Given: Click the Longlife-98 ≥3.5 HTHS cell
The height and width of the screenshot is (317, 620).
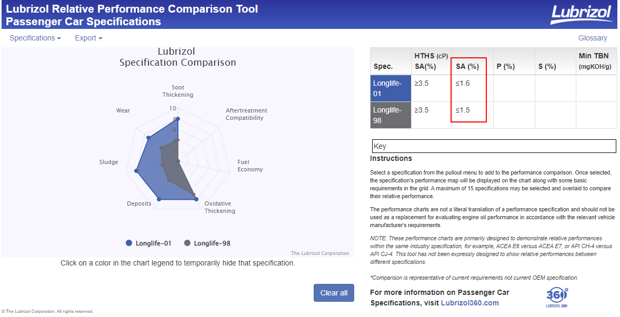Looking at the screenshot, I should (432, 115).
